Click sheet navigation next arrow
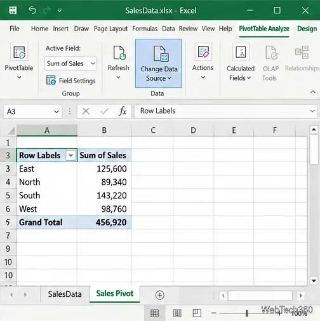Image resolution: width=320 pixels, height=321 pixels. click(x=25, y=294)
